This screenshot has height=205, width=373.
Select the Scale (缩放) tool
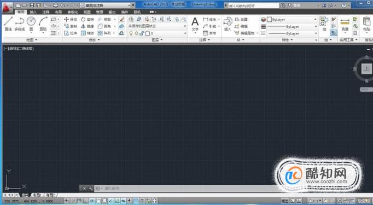88,33
